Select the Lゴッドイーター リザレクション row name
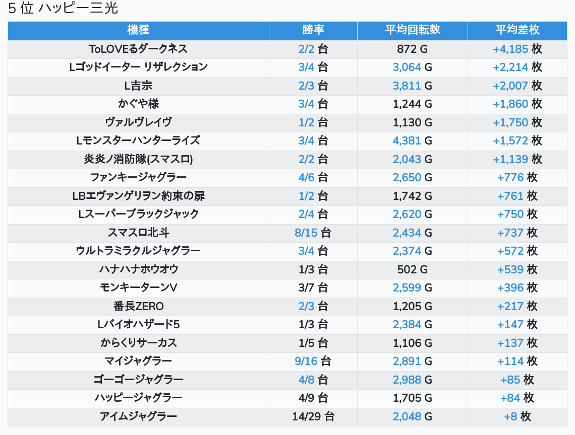The width and height of the screenshot is (575, 435). click(138, 67)
